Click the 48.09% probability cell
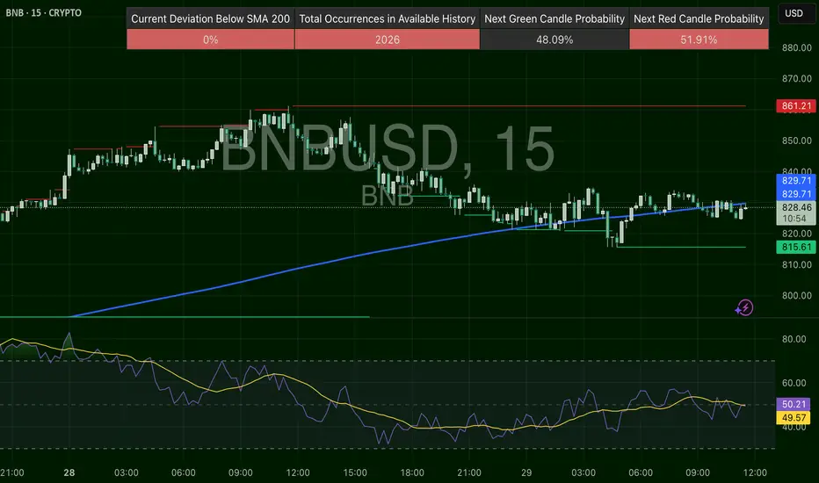 [554, 40]
